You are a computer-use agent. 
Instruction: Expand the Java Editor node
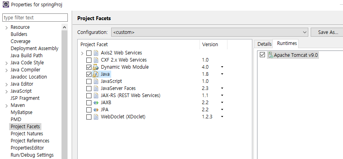(x=7, y=84)
